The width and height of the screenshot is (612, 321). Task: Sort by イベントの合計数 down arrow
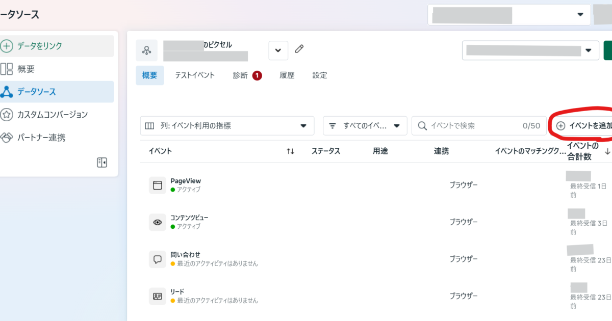coord(607,151)
